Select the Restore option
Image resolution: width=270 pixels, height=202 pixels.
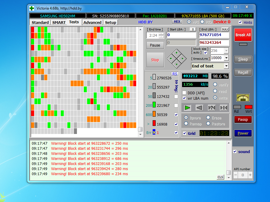pos(208,124)
